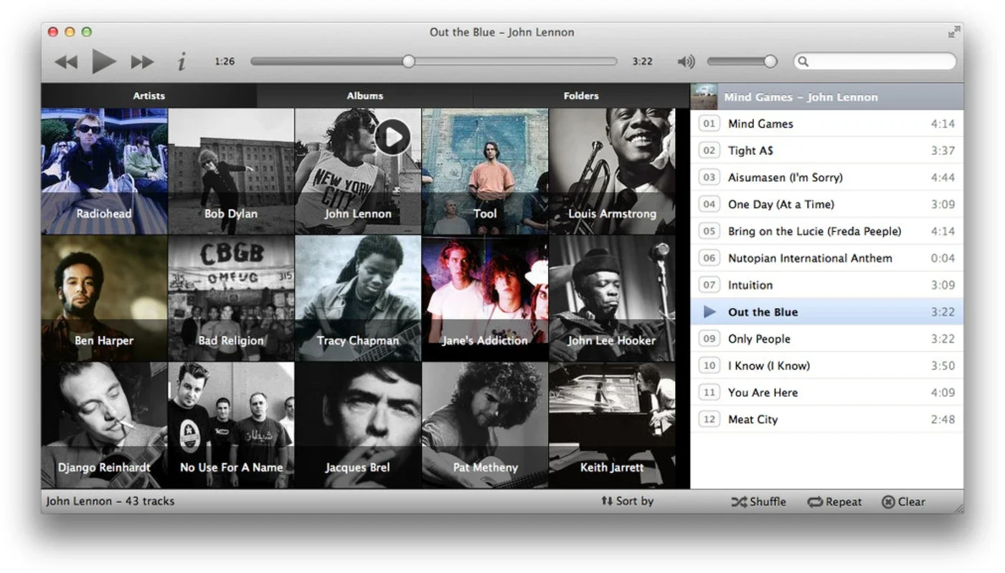The image size is (1005, 573).
Task: Select the Tracy Chapman artist tile
Action: (358, 298)
